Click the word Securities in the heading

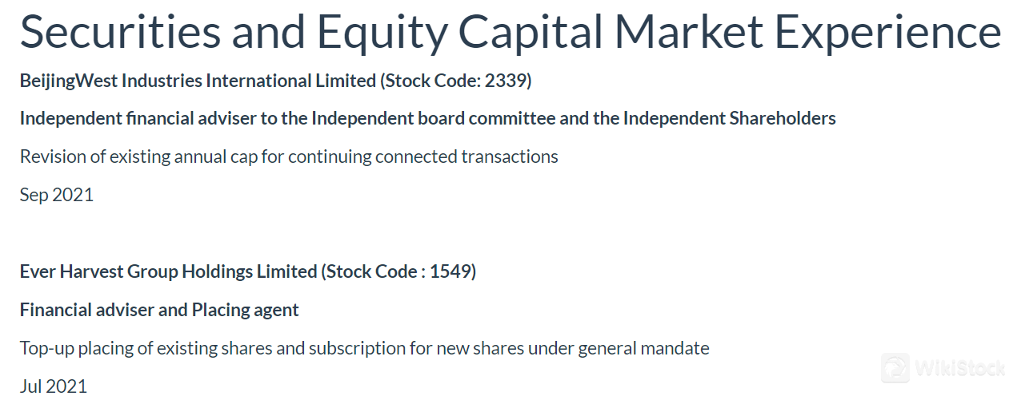(x=120, y=30)
